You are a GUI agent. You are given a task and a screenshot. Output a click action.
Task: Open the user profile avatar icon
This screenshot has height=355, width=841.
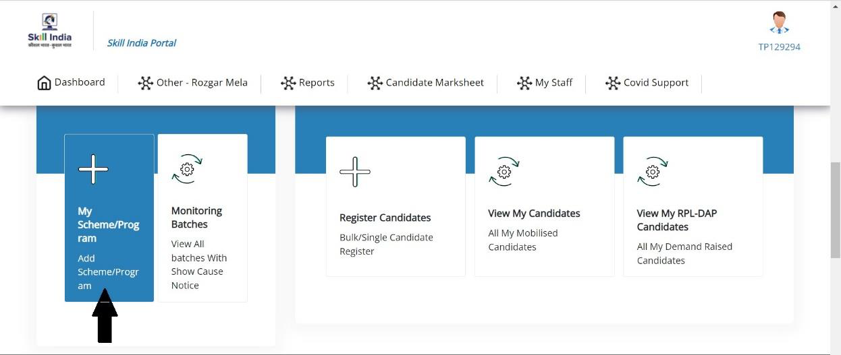pos(780,23)
